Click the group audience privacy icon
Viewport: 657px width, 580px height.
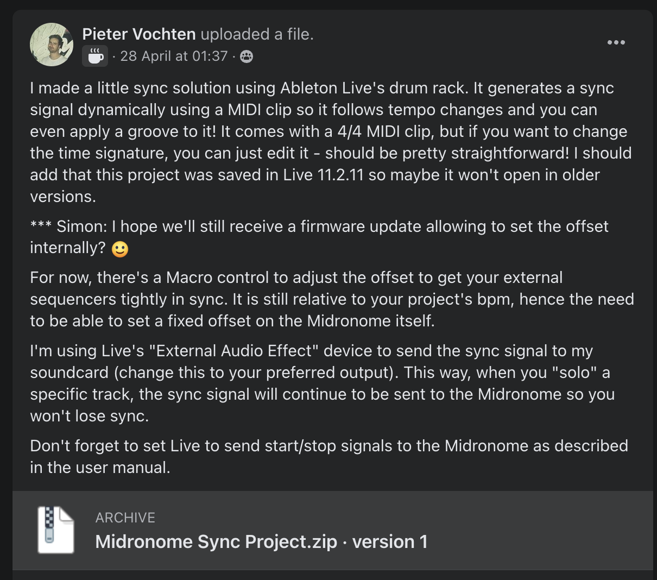(247, 56)
